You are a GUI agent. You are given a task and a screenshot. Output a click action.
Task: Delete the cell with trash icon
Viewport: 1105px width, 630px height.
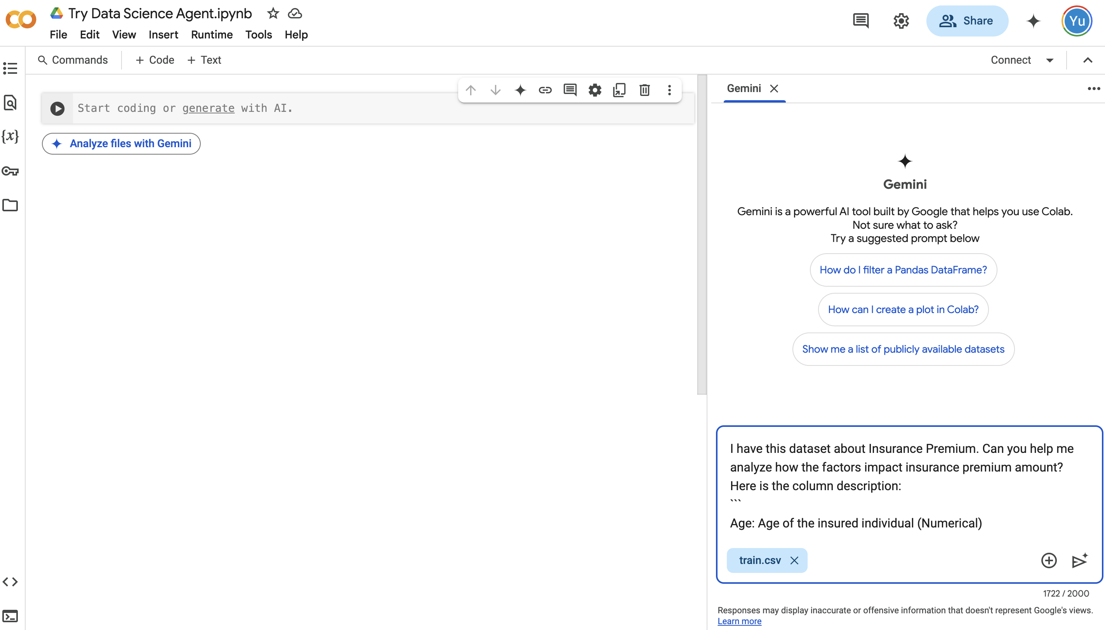[645, 90]
